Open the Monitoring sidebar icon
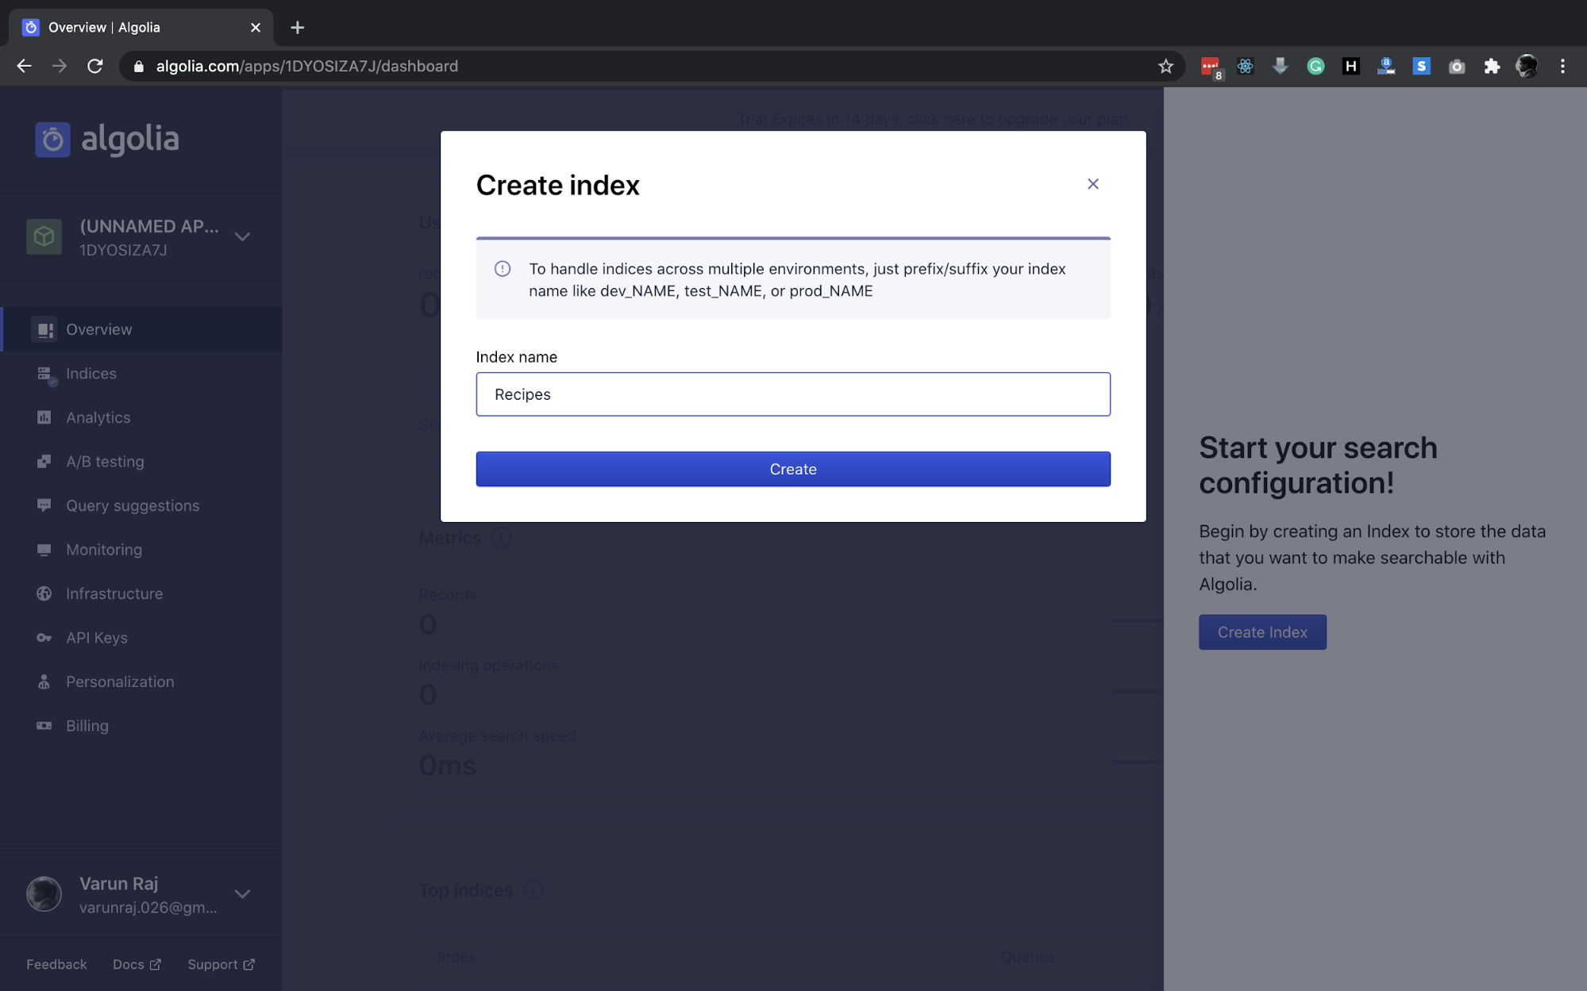 tap(44, 550)
